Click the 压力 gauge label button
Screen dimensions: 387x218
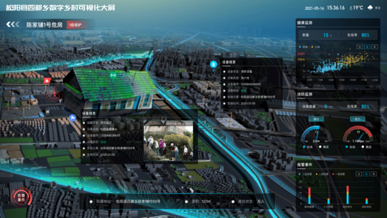[357, 119]
